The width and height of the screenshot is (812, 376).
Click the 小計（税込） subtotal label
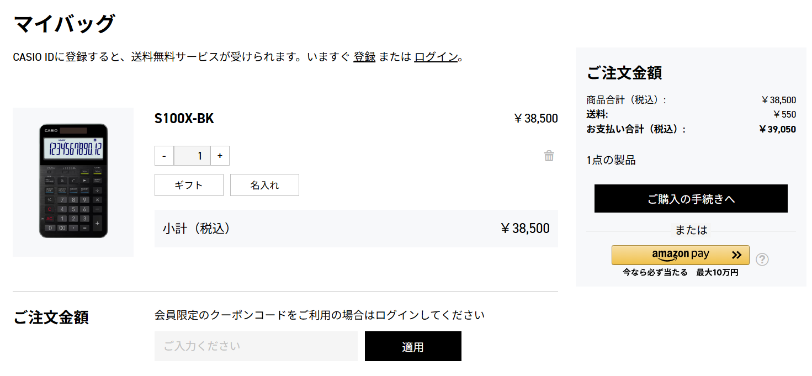(197, 229)
